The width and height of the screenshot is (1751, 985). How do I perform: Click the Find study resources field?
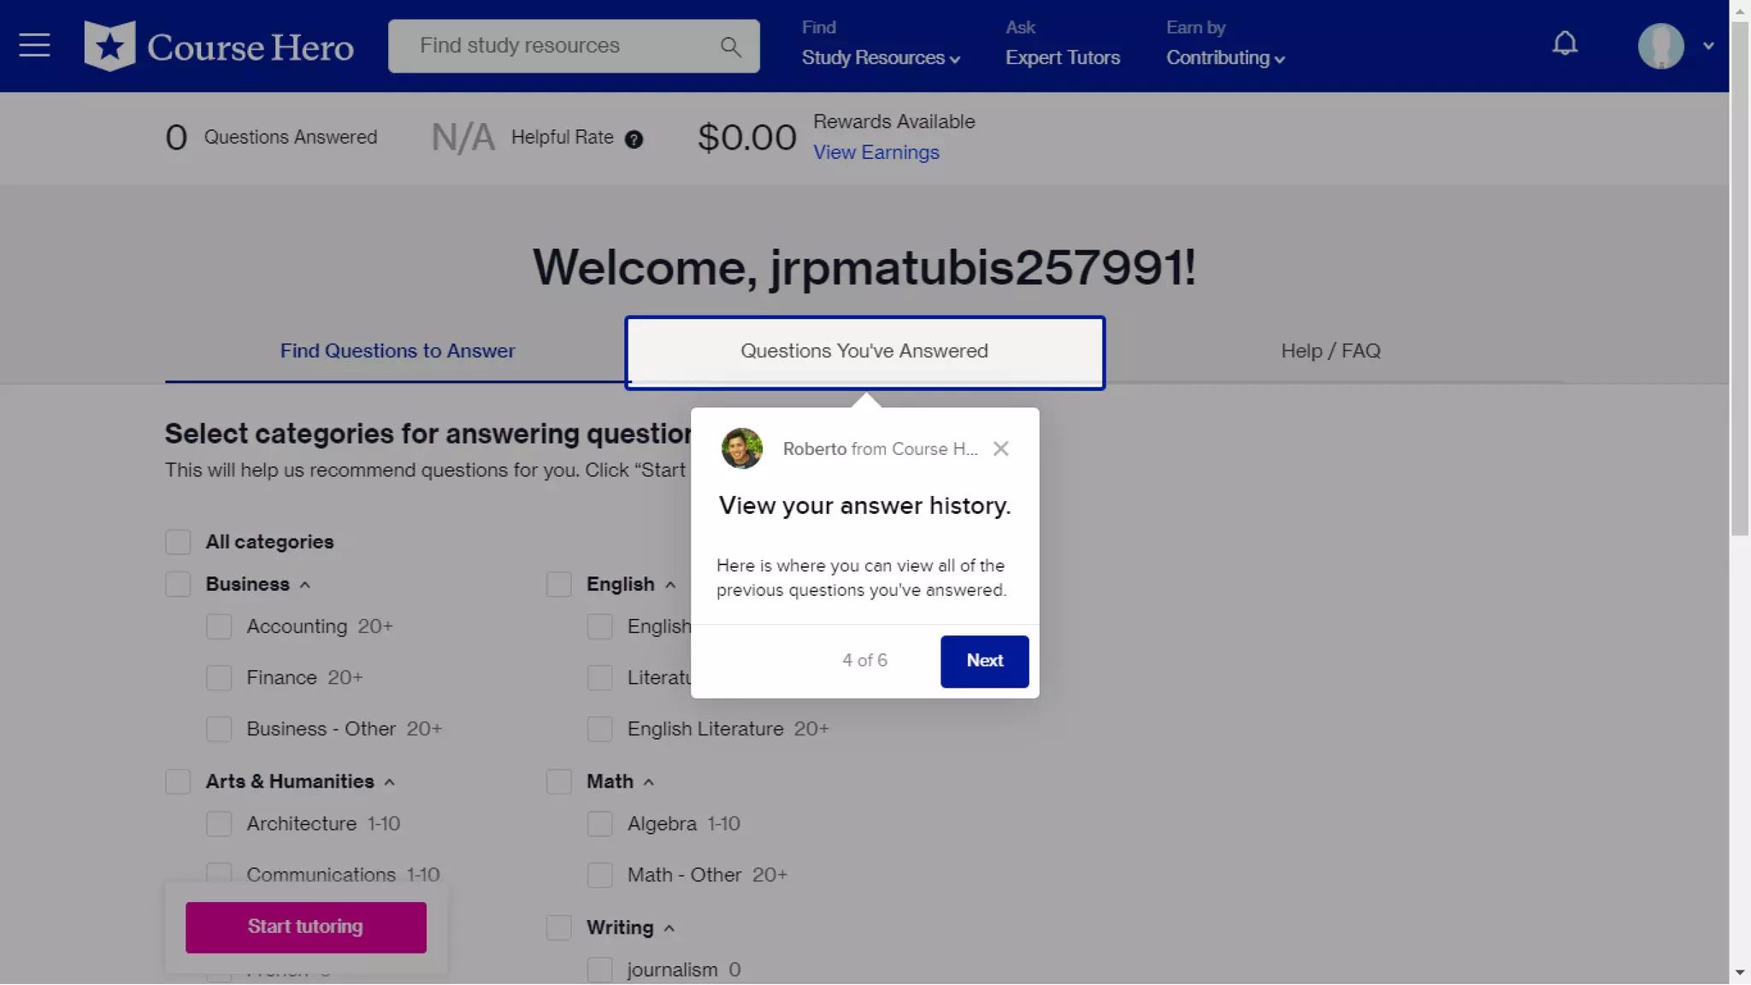(556, 46)
